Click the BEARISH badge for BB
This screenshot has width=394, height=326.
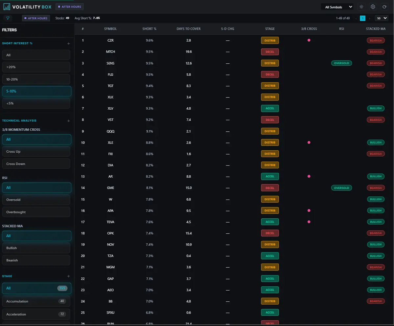(376, 301)
